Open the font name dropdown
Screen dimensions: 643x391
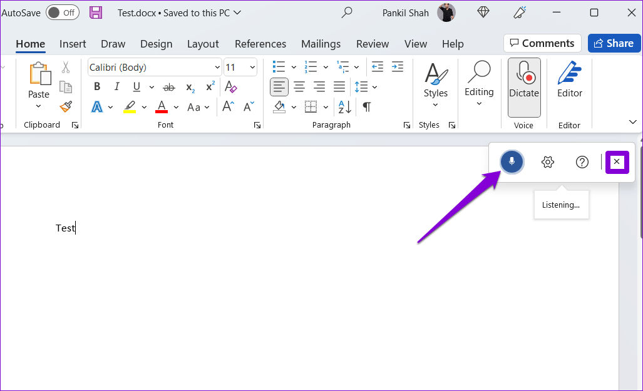tap(217, 67)
